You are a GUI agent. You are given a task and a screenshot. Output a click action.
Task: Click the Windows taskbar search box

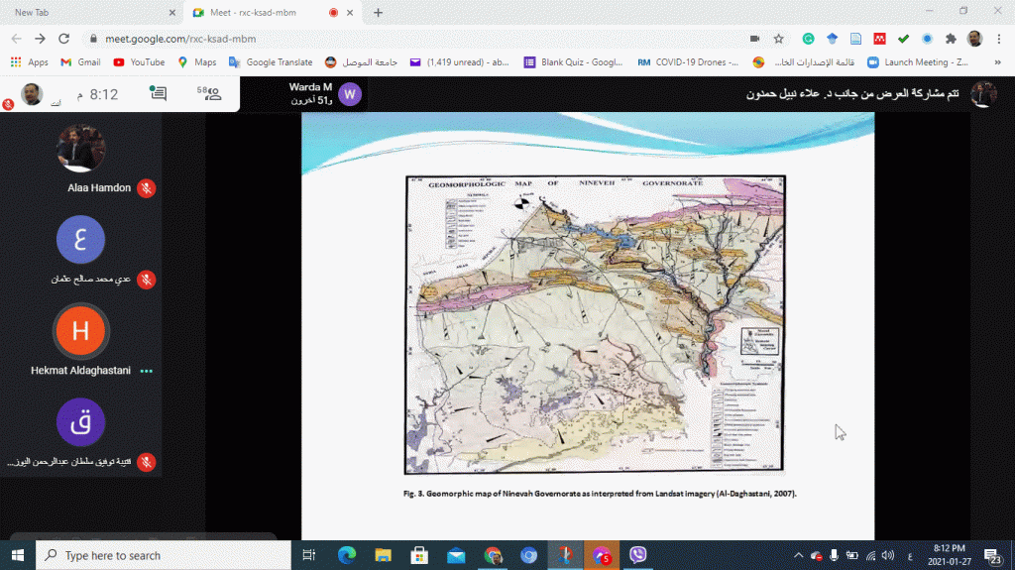pyautogui.click(x=164, y=555)
